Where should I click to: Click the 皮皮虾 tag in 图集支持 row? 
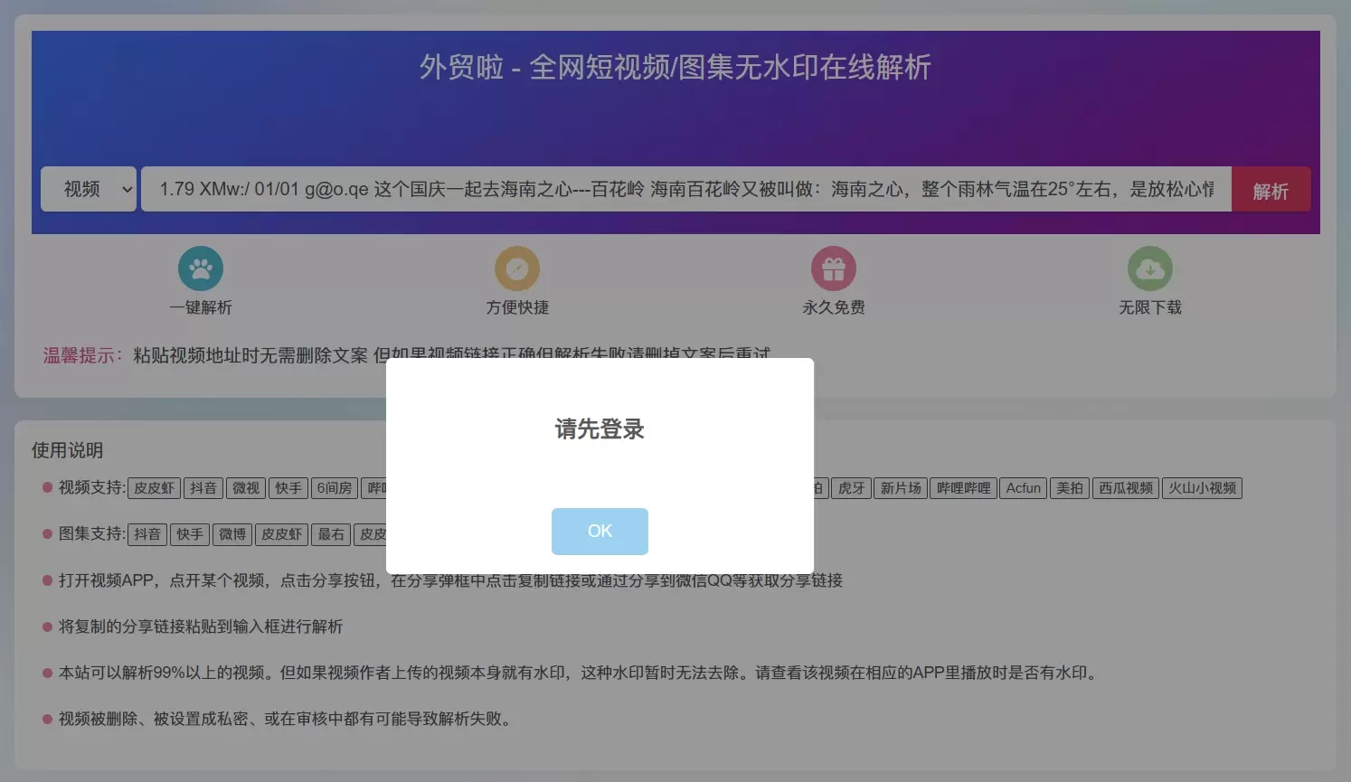(x=282, y=534)
